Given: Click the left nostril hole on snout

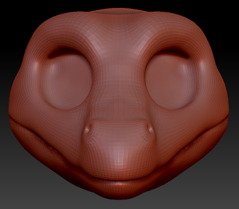Looking at the screenshot, I should (88, 128).
